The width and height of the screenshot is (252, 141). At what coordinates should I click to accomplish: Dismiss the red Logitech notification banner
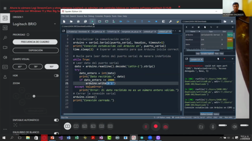pyautogui.click(x=179, y=7)
